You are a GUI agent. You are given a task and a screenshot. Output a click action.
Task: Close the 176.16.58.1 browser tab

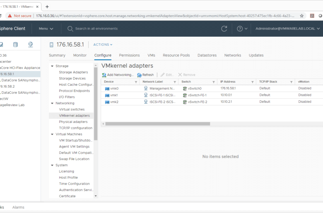tap(37, 7)
